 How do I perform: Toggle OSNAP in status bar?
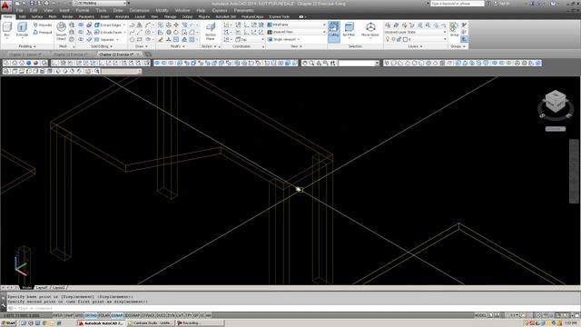click(117, 315)
